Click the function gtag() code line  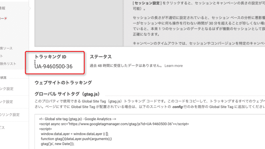point(76,139)
